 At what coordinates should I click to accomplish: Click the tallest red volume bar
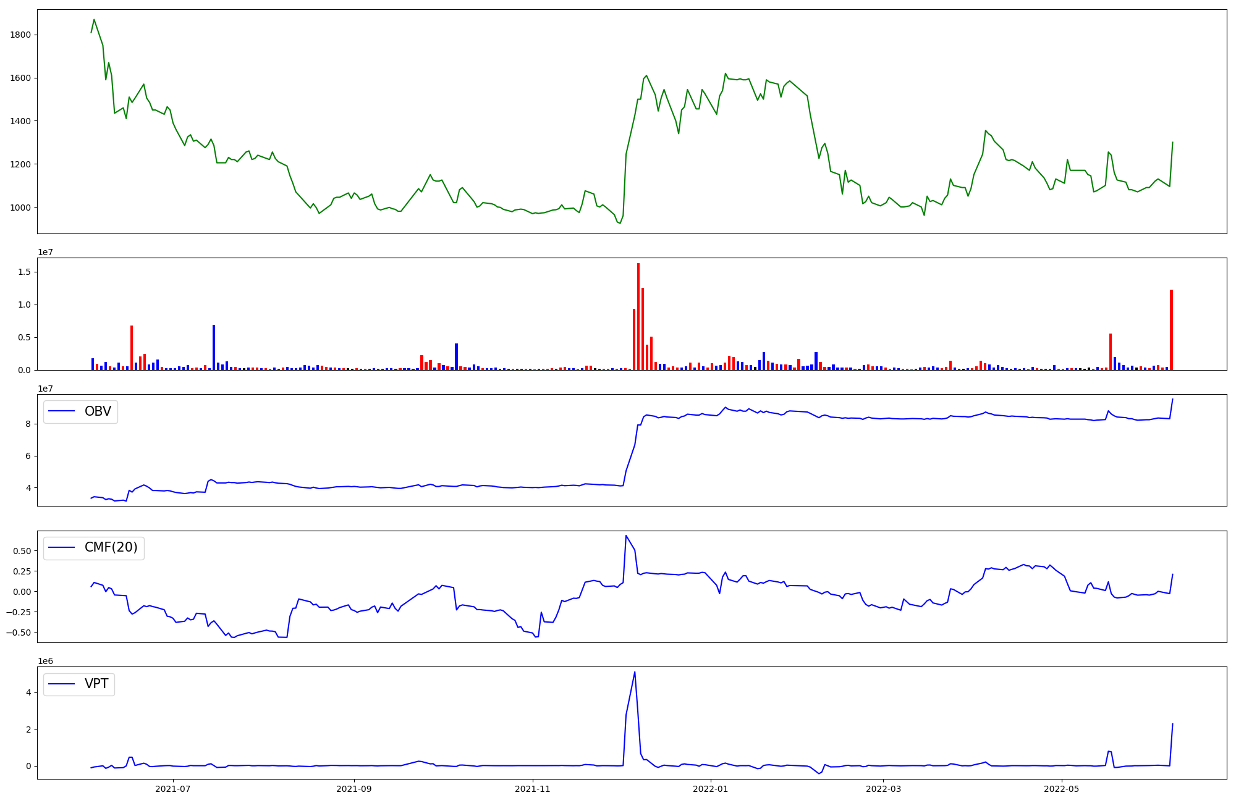638,316
